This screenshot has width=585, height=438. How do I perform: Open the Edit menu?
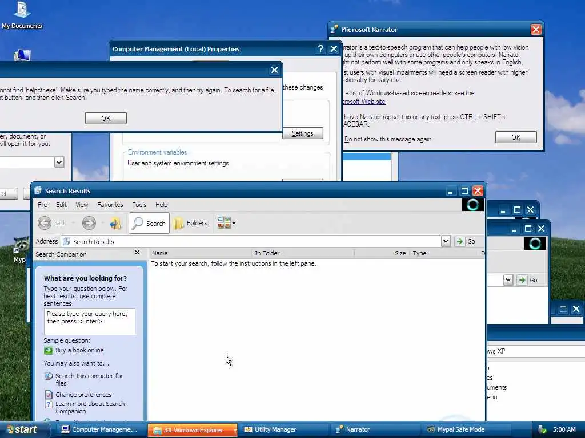(61, 205)
